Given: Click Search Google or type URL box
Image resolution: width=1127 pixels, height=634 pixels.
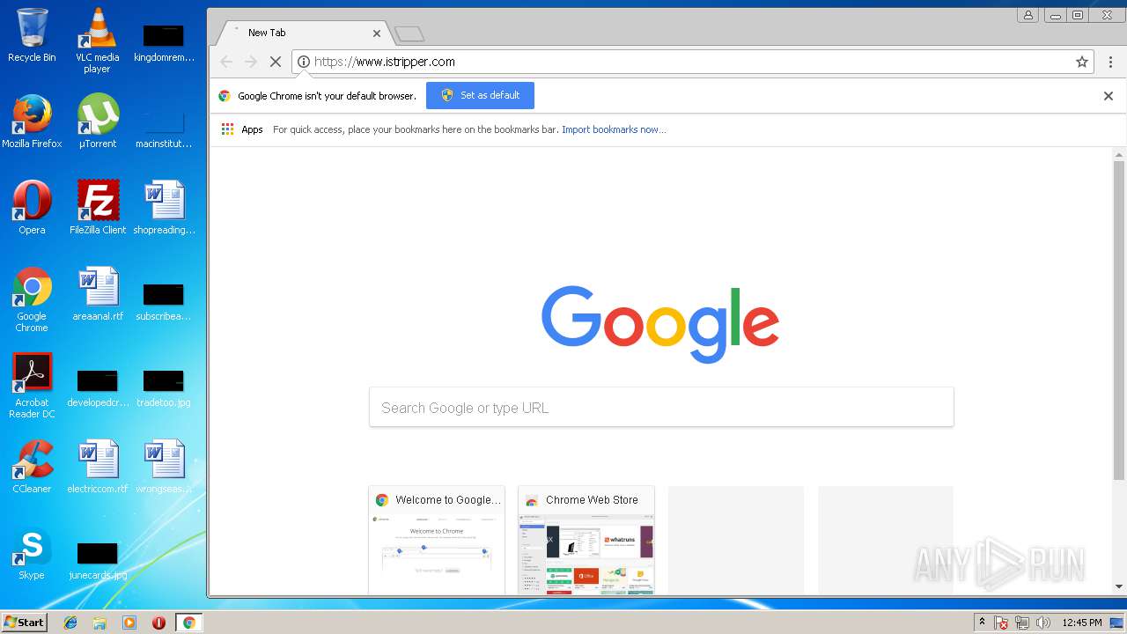Looking at the screenshot, I should (x=661, y=408).
